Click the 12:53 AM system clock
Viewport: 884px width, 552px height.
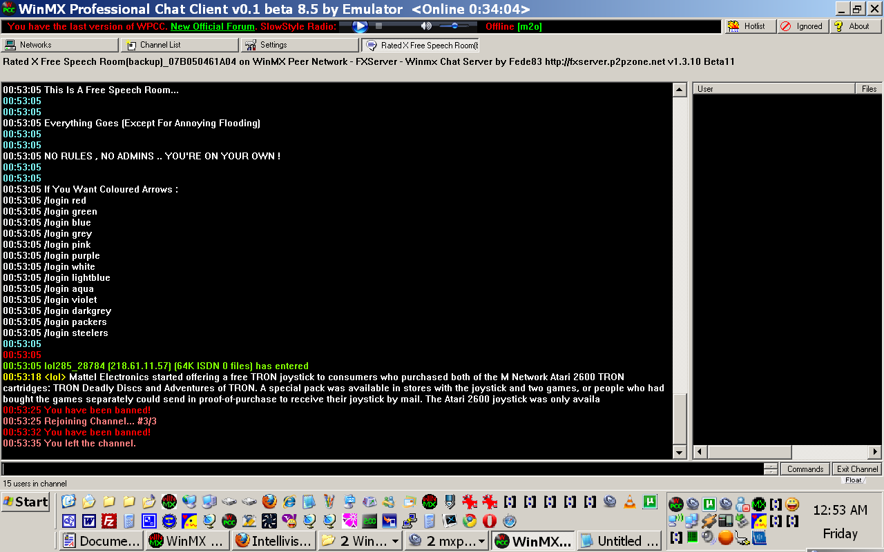pyautogui.click(x=840, y=511)
